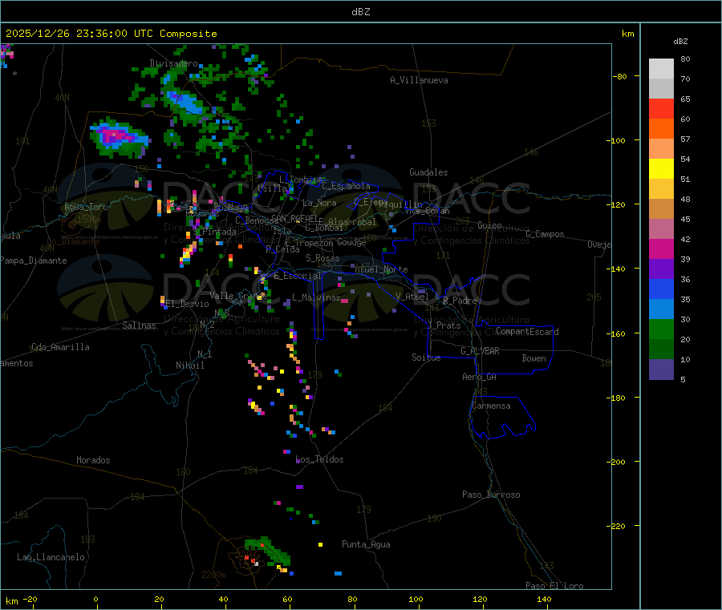Click the SAN_RAFAEL map label
This screenshot has height=610, width=722.
tap(294, 218)
